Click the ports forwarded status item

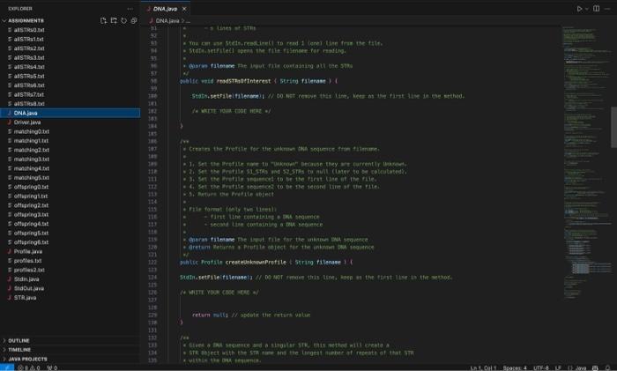pyautogui.click(x=52, y=367)
